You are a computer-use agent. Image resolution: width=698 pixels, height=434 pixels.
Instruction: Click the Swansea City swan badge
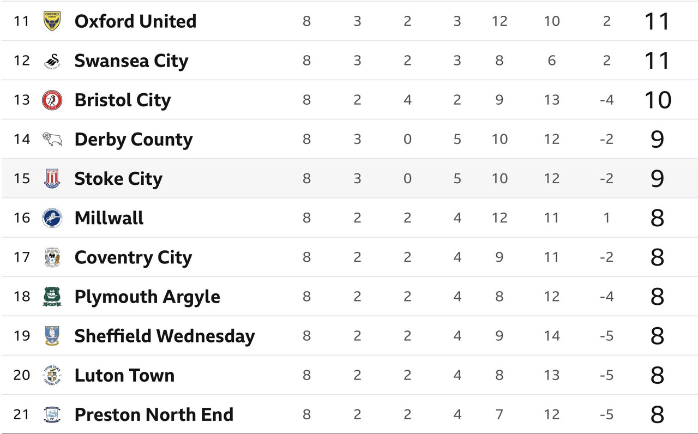point(52,61)
